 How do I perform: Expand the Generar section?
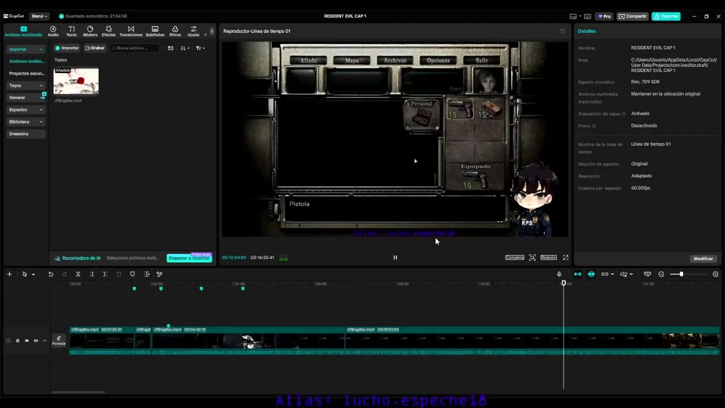click(26, 97)
